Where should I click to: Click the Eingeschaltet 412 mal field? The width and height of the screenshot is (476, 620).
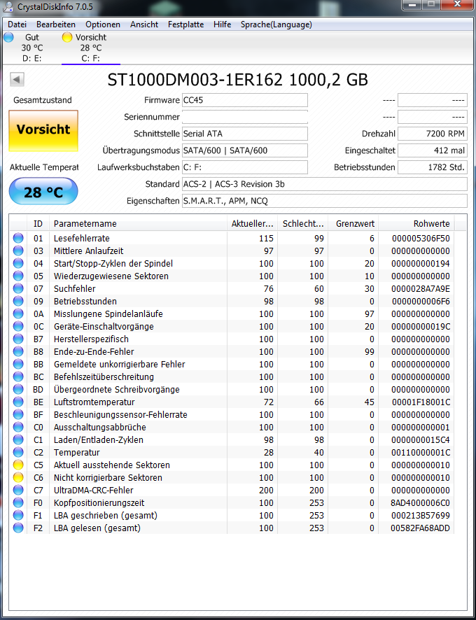pyautogui.click(x=432, y=150)
